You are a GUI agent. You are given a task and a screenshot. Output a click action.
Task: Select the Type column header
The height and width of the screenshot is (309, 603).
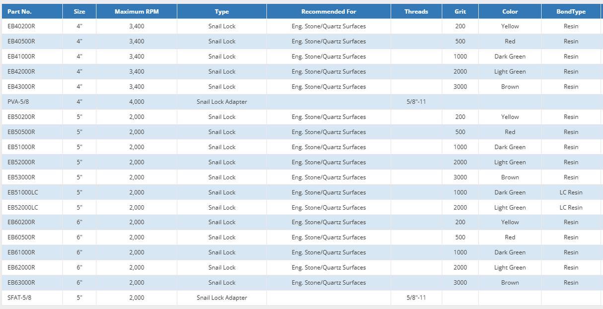click(x=222, y=11)
